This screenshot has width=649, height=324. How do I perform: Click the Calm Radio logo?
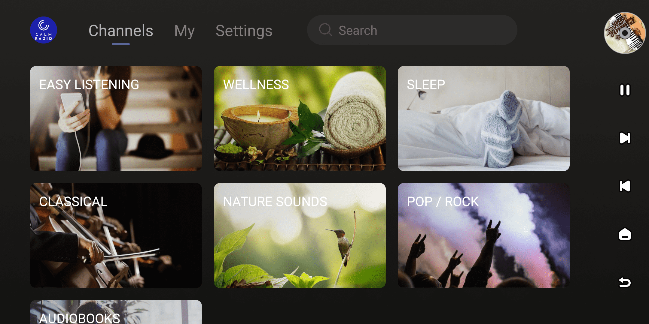44,30
